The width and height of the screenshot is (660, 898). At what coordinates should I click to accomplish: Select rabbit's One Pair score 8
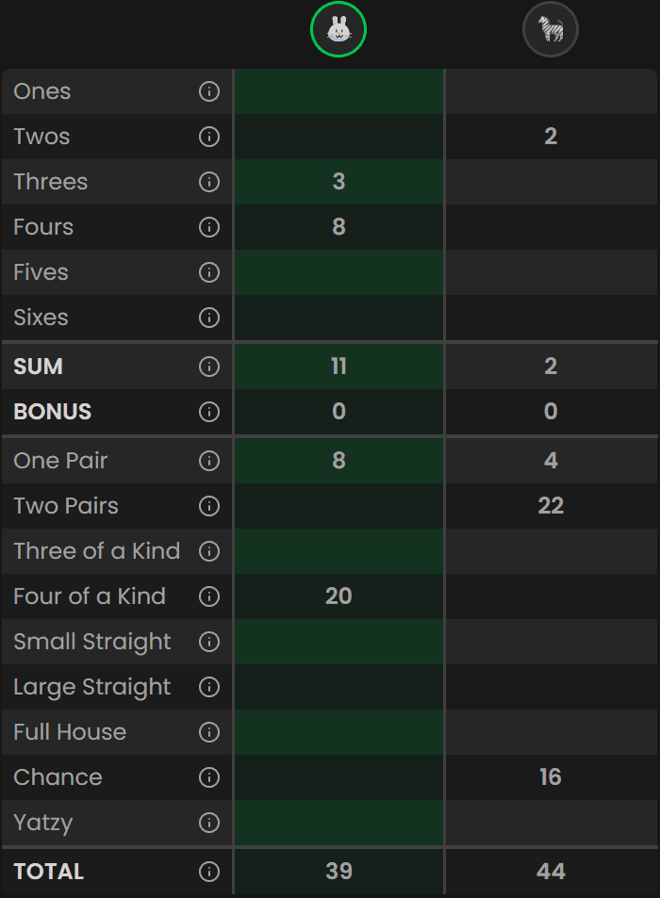[x=338, y=461]
